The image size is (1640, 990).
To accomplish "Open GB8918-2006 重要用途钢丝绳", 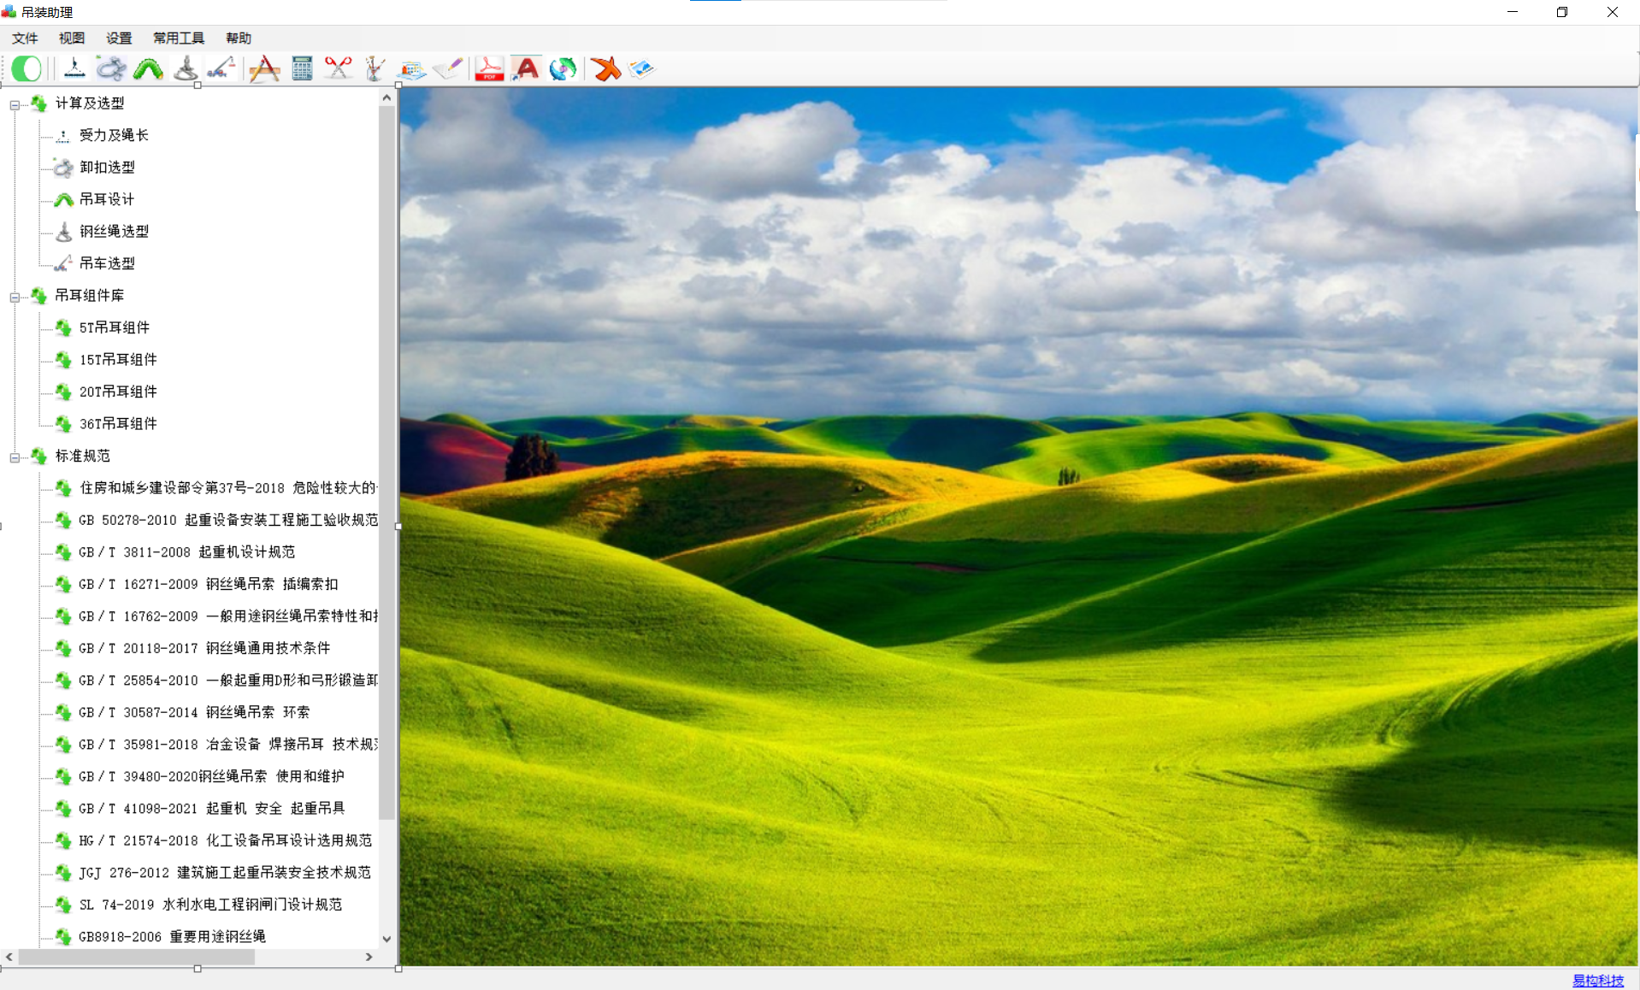I will [x=173, y=936].
